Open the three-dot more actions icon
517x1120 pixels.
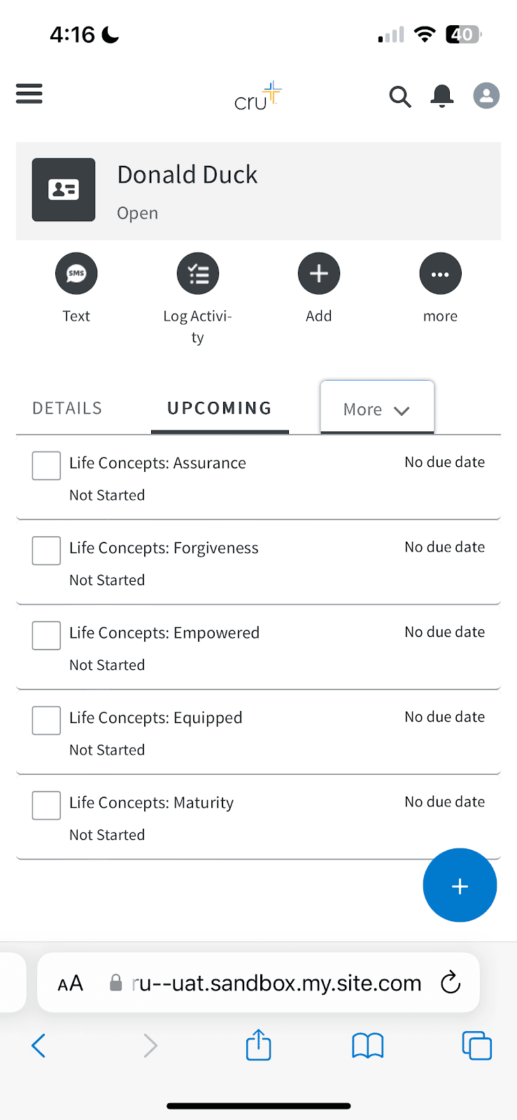point(440,274)
